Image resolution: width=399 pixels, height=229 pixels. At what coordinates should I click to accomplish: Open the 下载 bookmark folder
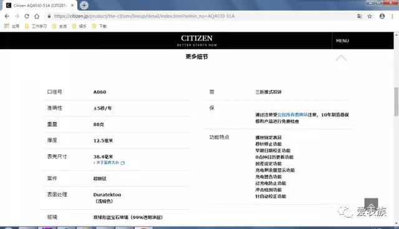click(x=100, y=26)
